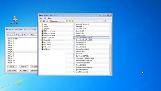
Task: Click the DIM-1r.-1.0.mcr block icon
Action: click(43, 33)
